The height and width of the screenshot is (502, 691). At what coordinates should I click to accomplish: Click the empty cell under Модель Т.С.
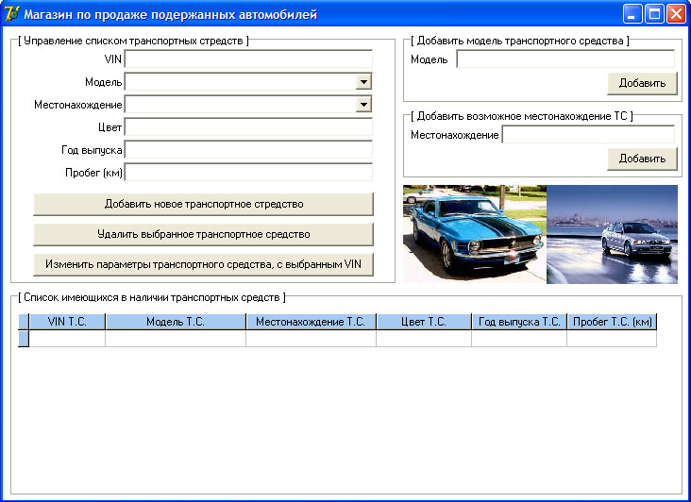point(176,338)
